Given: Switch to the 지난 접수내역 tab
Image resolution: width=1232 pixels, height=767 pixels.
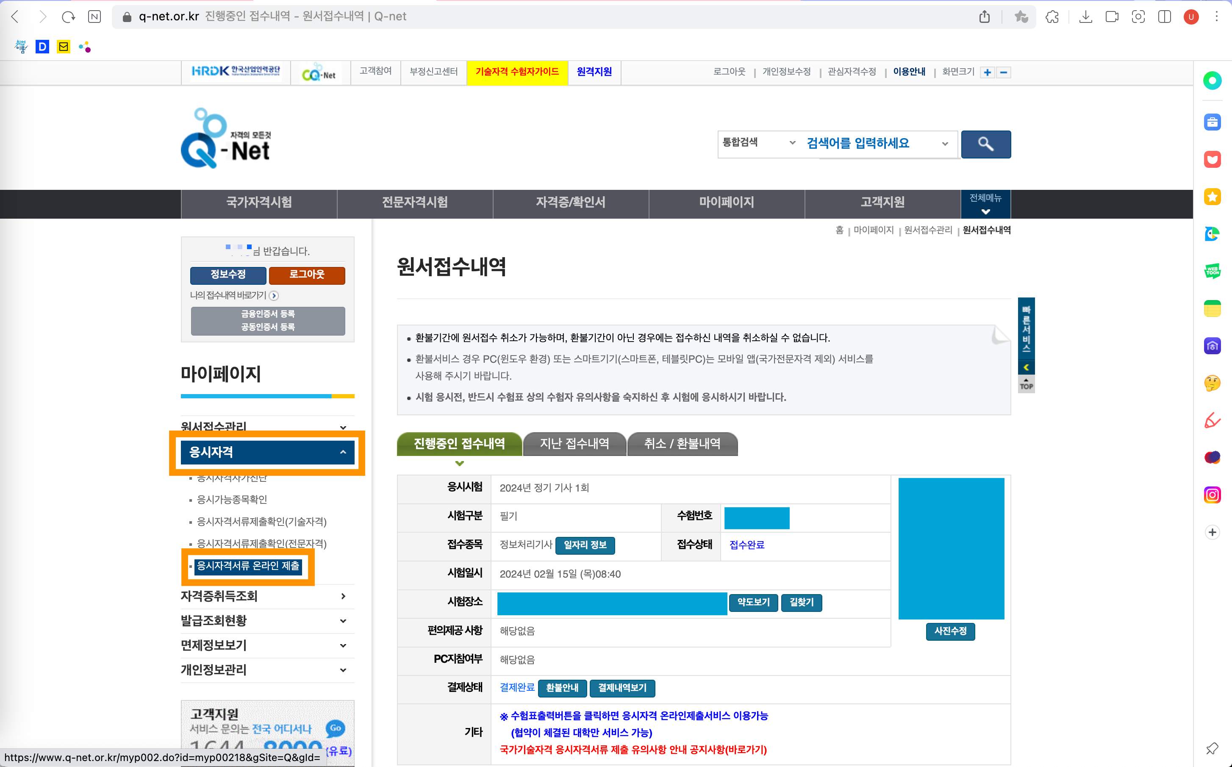Looking at the screenshot, I should (x=574, y=444).
